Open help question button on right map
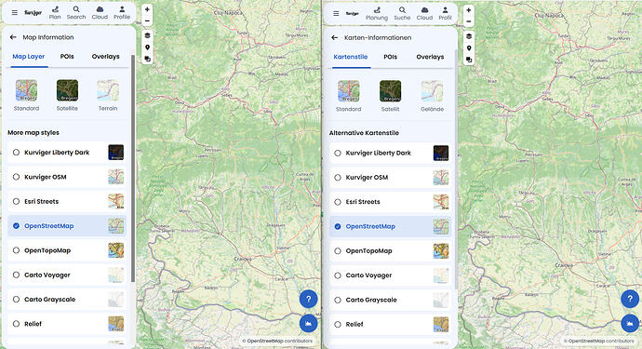 click(630, 299)
